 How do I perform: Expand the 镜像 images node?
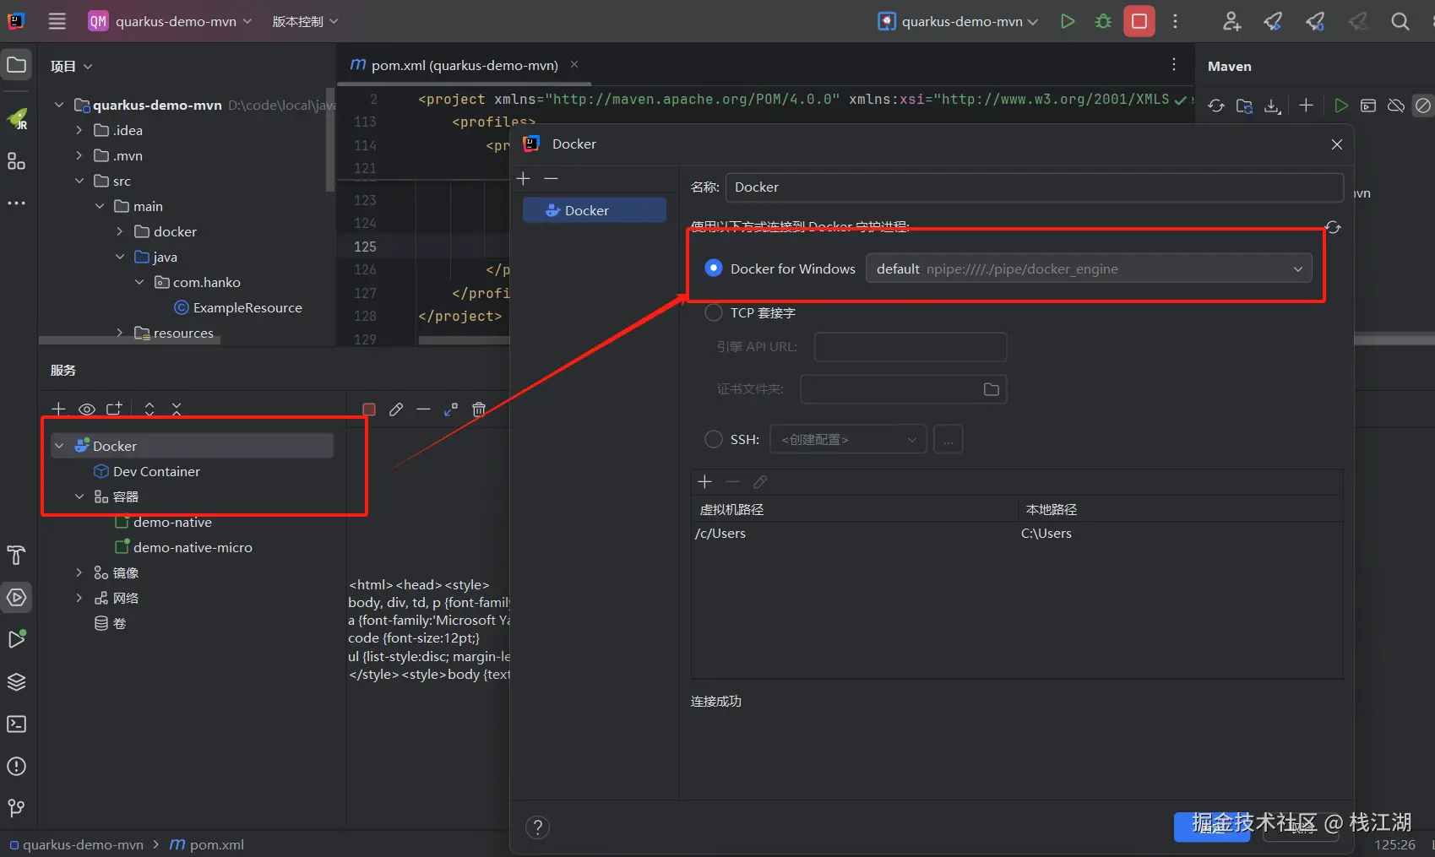coord(79,572)
